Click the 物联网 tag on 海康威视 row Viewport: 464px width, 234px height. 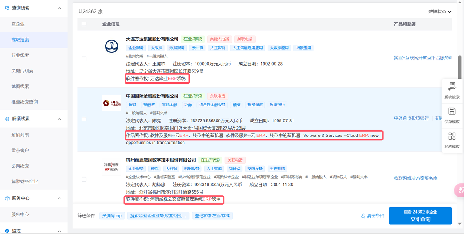(234, 169)
